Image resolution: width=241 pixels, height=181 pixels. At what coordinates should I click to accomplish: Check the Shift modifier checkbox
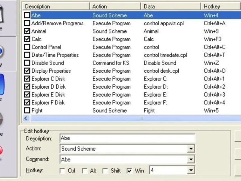pos(105,171)
